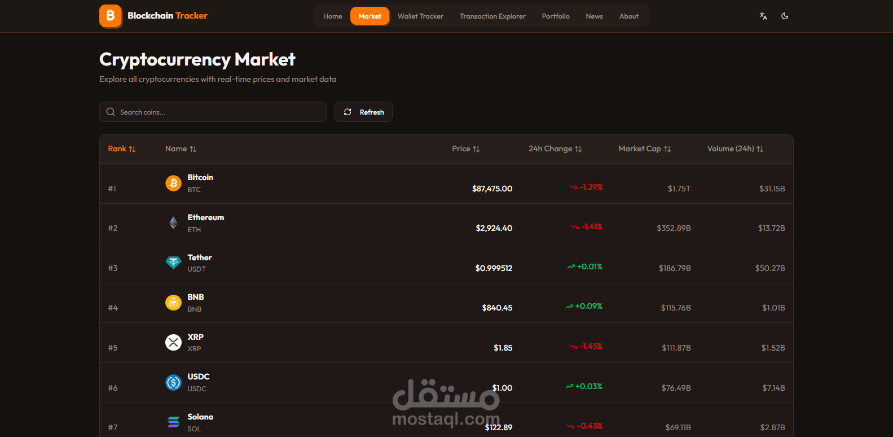Click Tether price $0.999512

point(494,268)
